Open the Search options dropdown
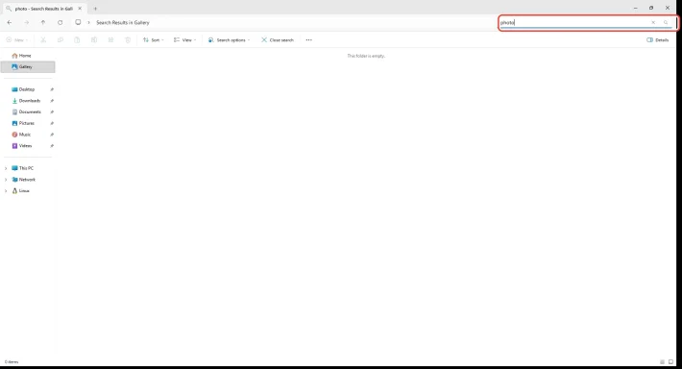The height and width of the screenshot is (369, 682). (x=230, y=40)
